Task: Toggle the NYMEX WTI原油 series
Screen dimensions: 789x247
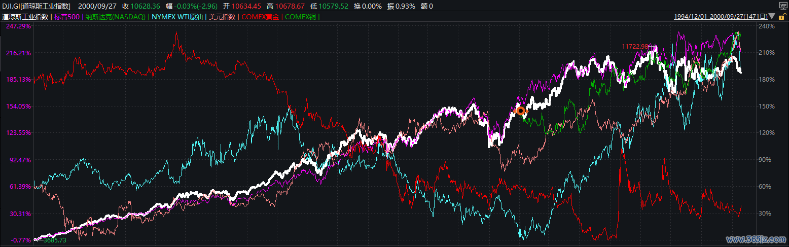Action: [177, 16]
